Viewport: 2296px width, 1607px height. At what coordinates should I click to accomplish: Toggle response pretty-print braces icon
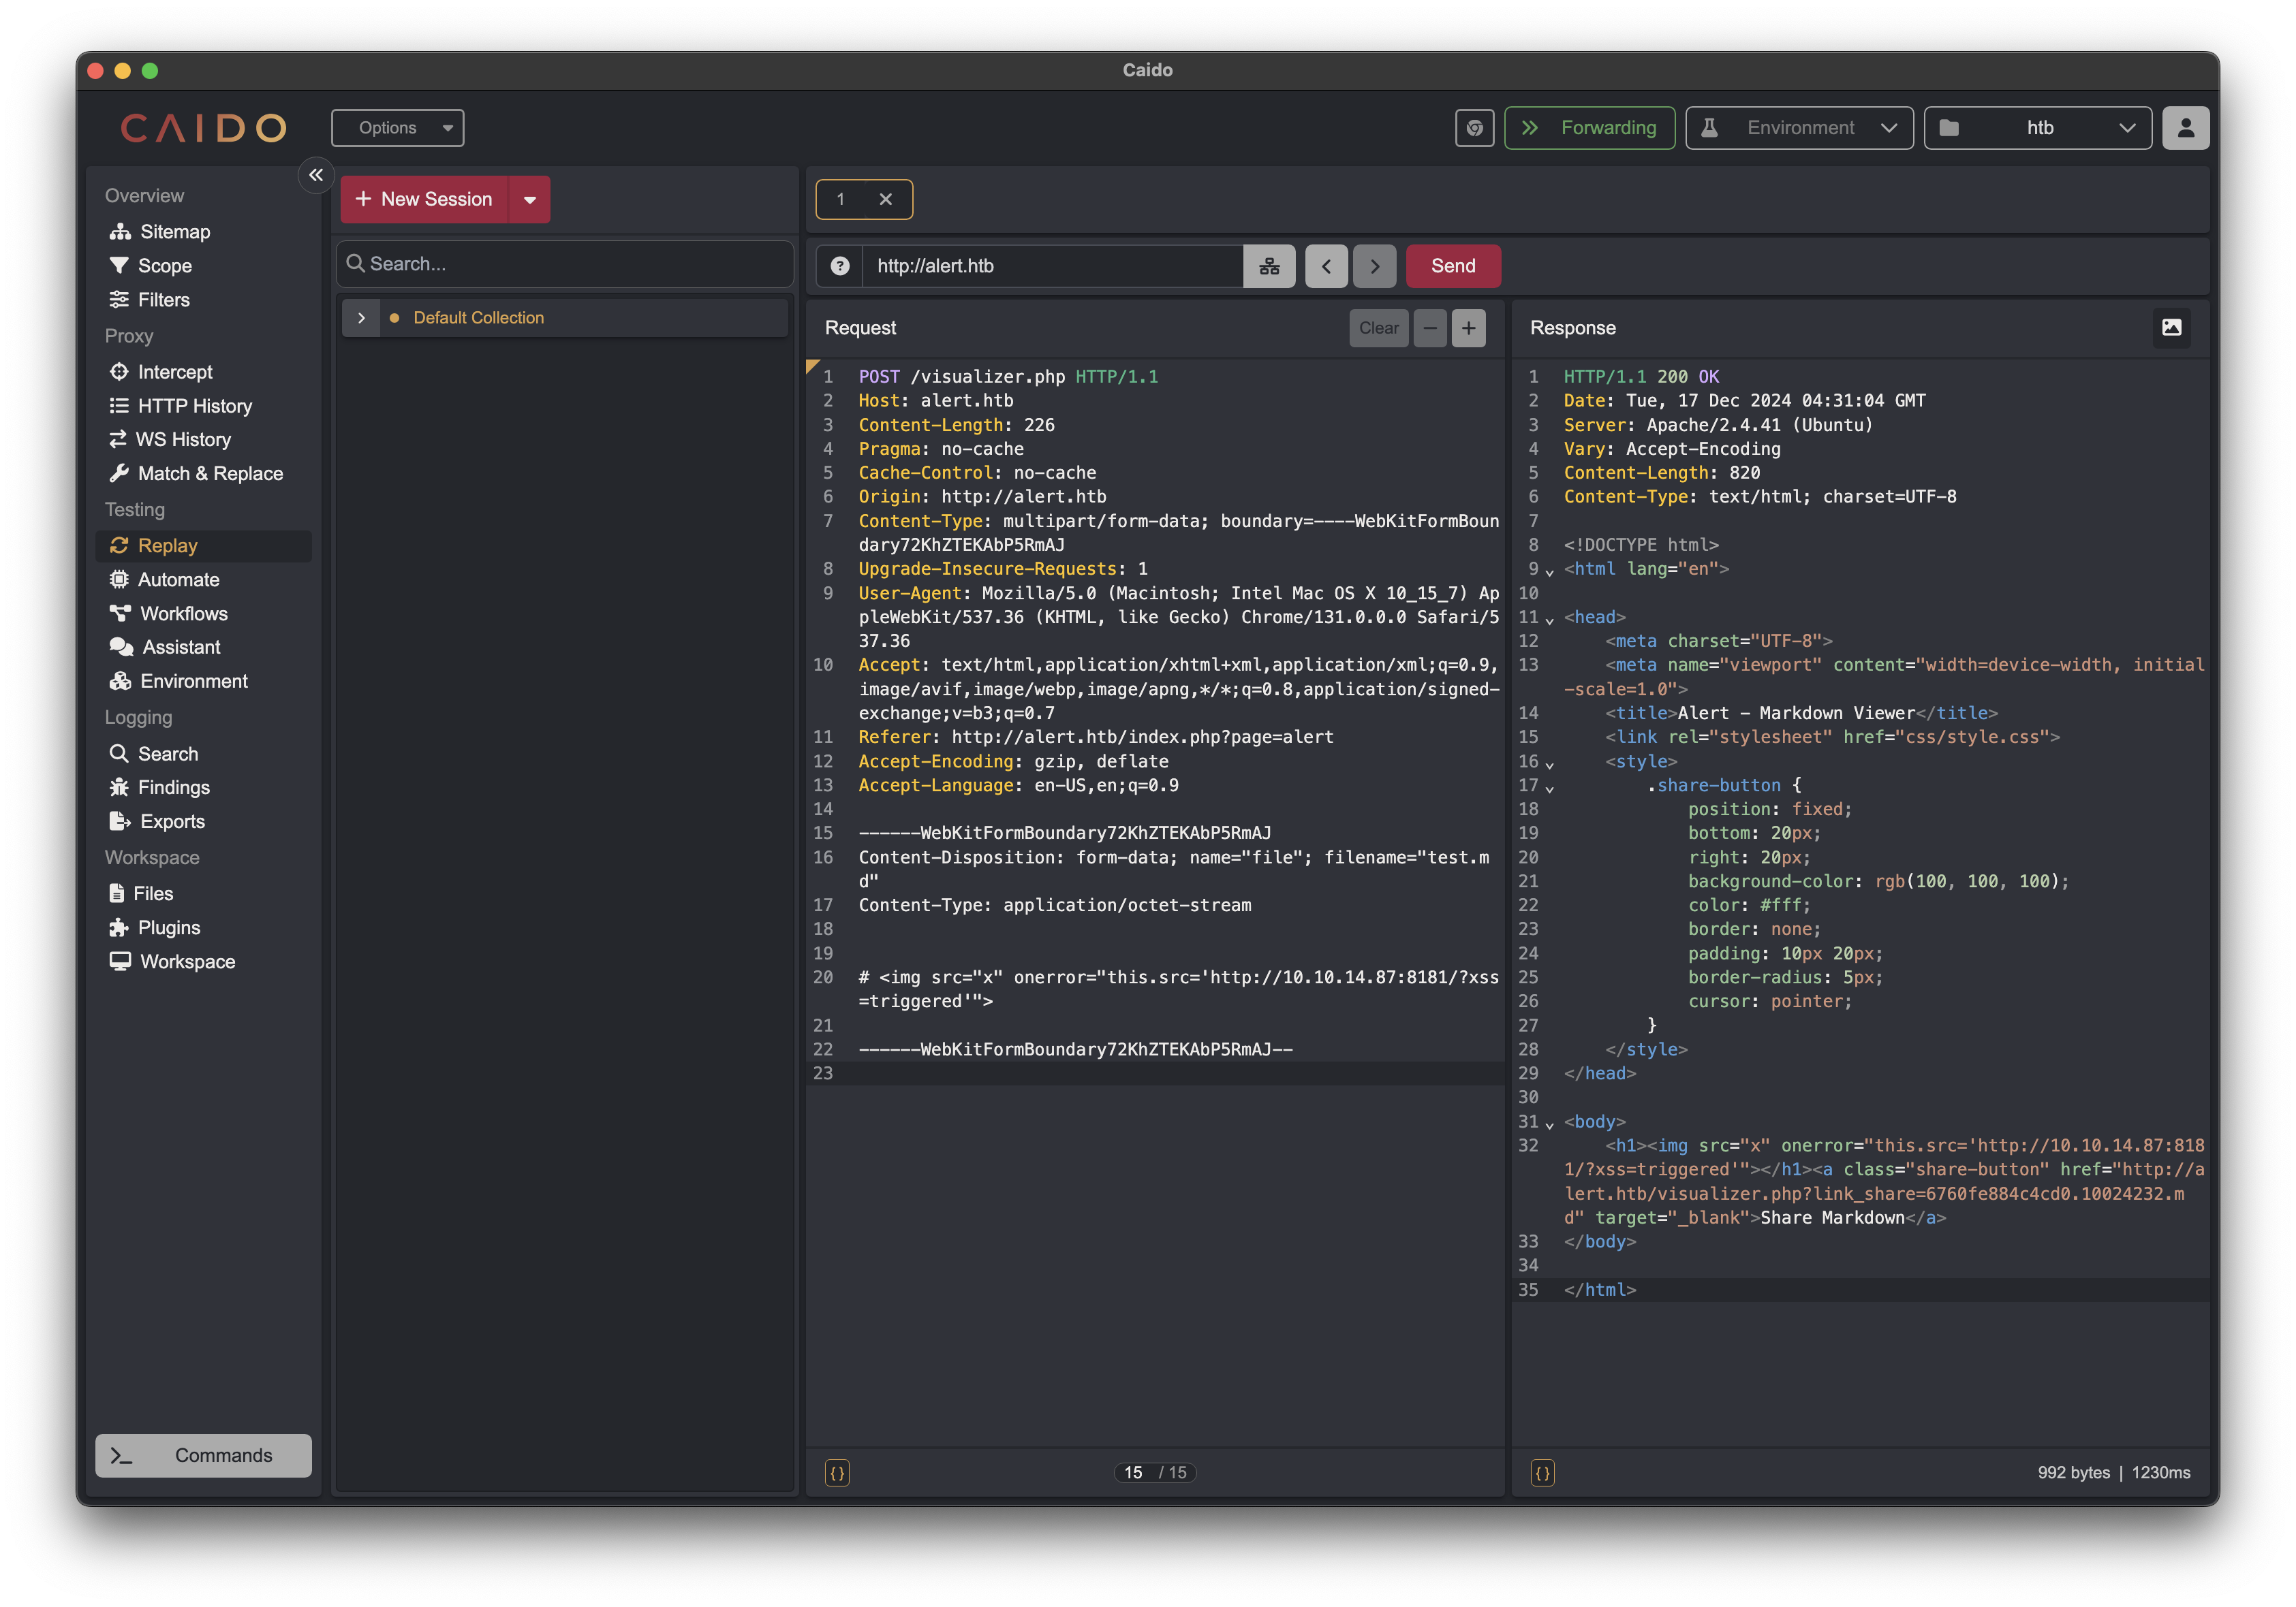[1542, 1472]
